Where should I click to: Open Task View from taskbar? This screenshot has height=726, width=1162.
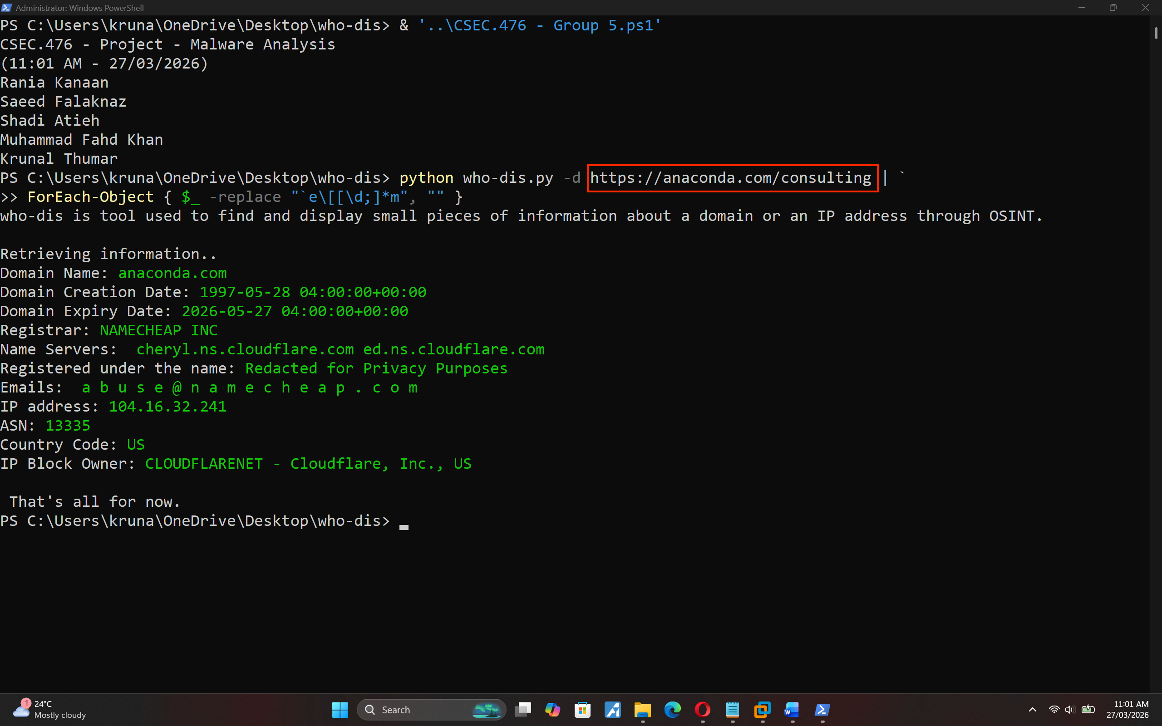523,709
